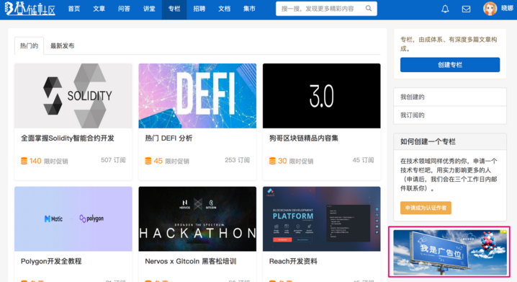This screenshot has height=282, width=517.
Task: Select 专栏 in the navigation bar
Action: (174, 9)
